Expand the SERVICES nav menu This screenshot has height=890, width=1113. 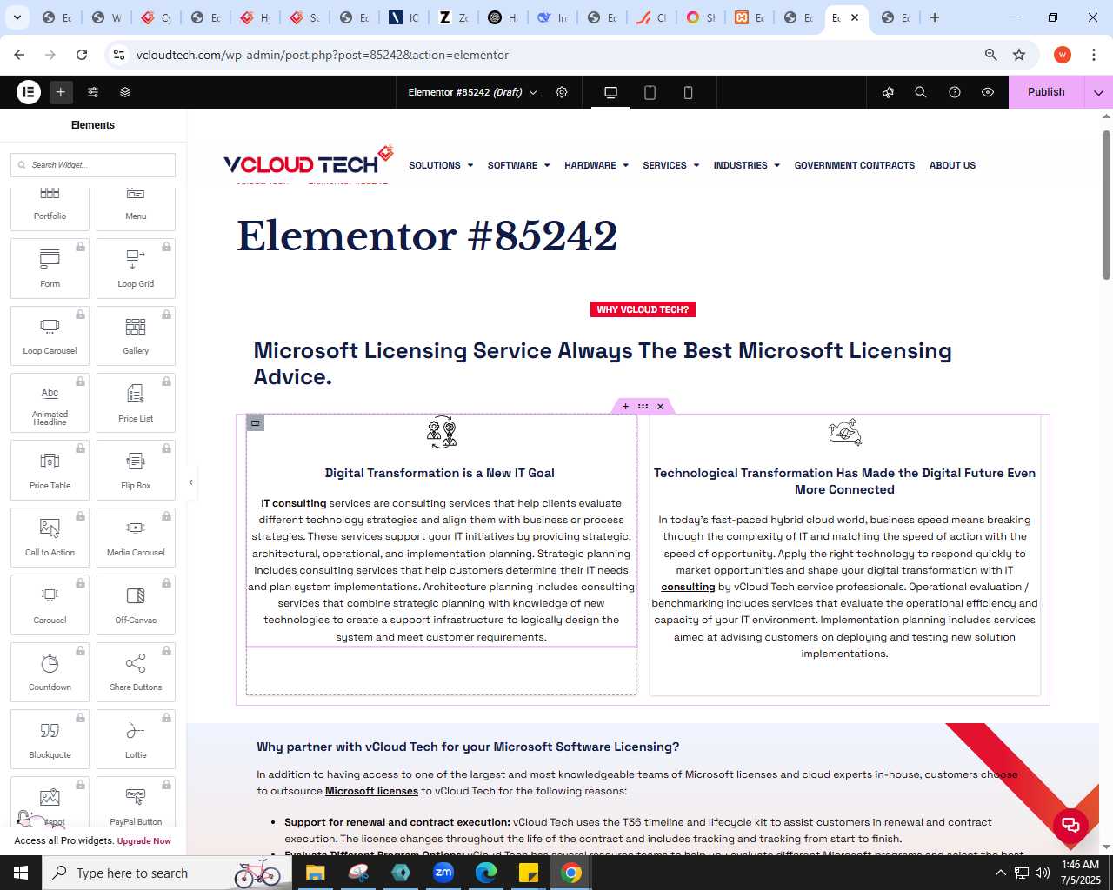click(x=670, y=165)
